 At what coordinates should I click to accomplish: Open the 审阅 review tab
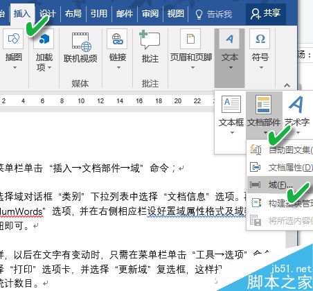point(150,14)
